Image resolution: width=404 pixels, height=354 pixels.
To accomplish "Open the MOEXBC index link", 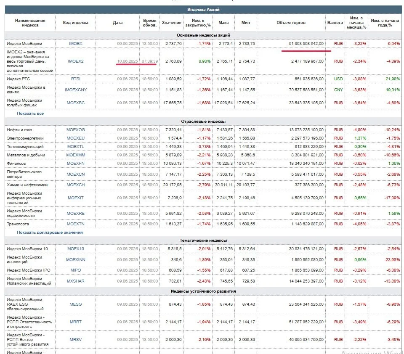I will tap(75, 103).
